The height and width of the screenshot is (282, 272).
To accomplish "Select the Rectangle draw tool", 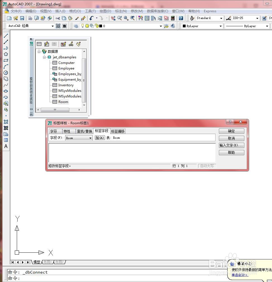I will pos(6,60).
